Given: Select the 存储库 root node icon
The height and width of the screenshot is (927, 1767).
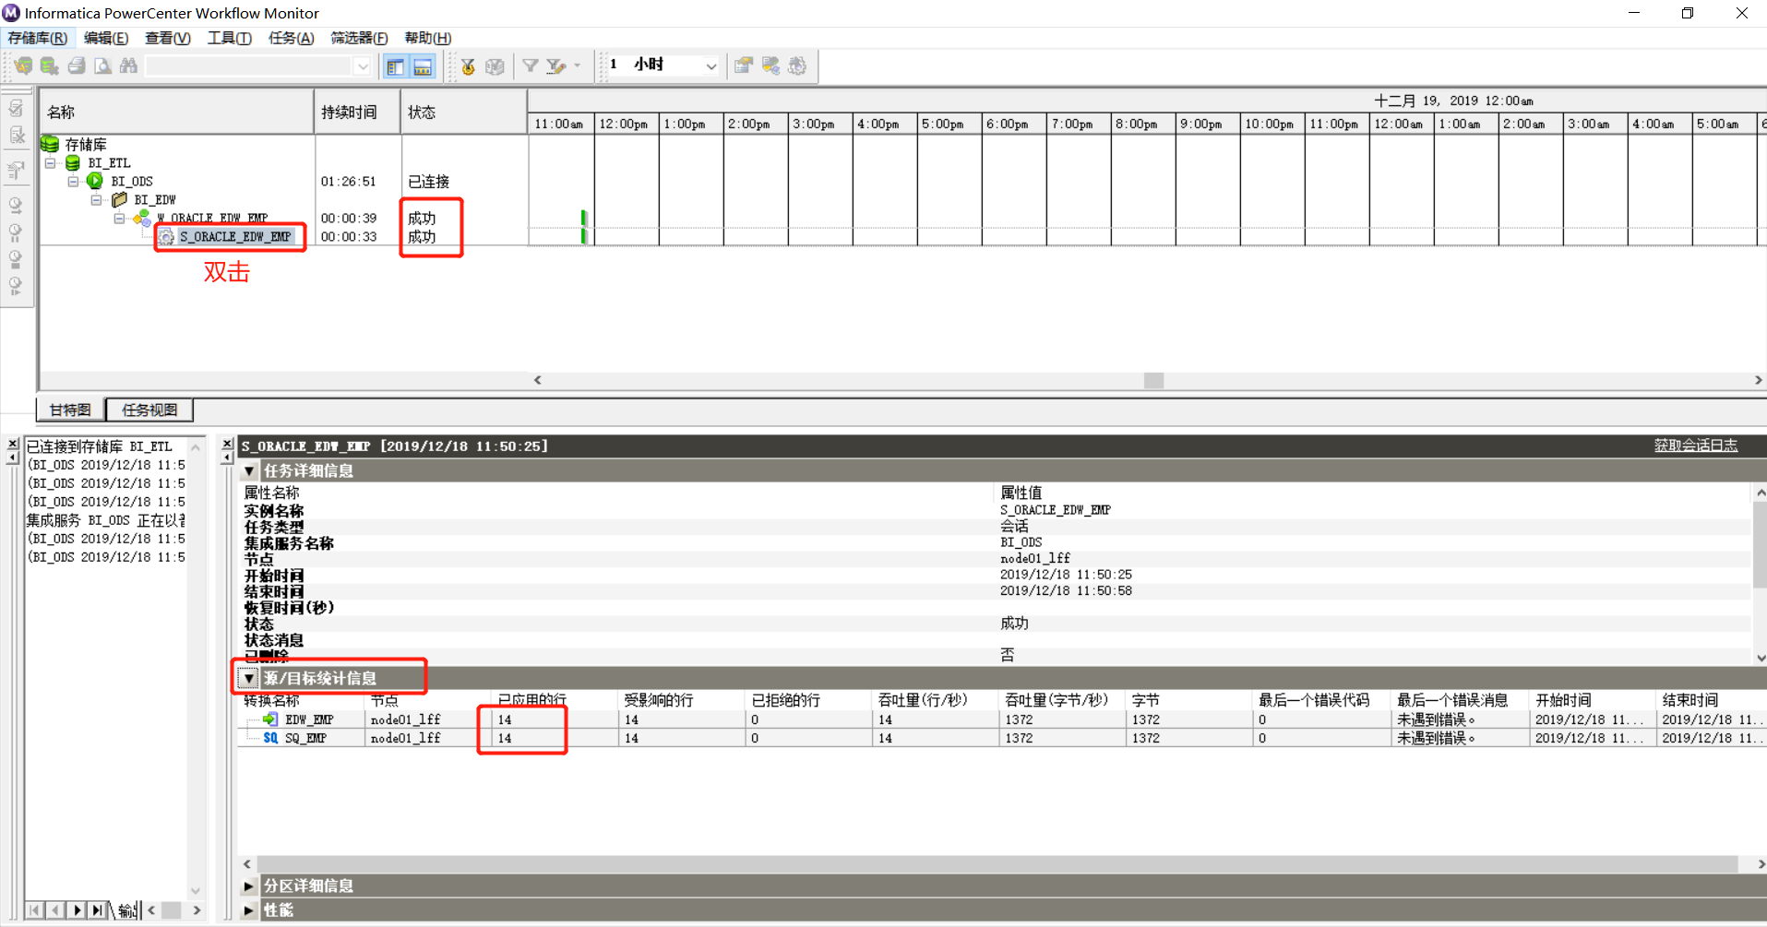Looking at the screenshot, I should pyautogui.click(x=50, y=144).
